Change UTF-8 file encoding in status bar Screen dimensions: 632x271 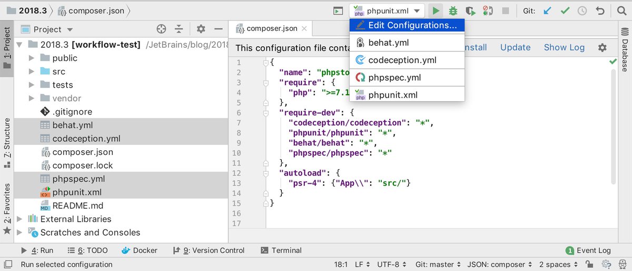point(393,265)
